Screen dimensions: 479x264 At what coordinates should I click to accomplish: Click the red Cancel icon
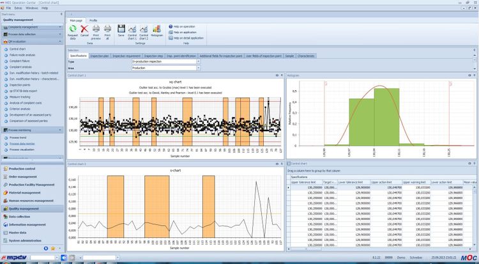[84, 29]
